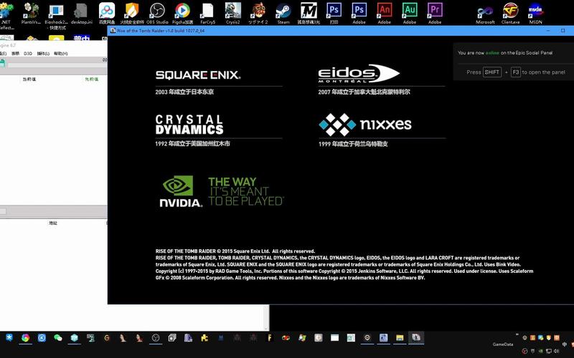Click the WeChat icon in the taskbar
This screenshot has width=574, height=358.
(x=58, y=337)
